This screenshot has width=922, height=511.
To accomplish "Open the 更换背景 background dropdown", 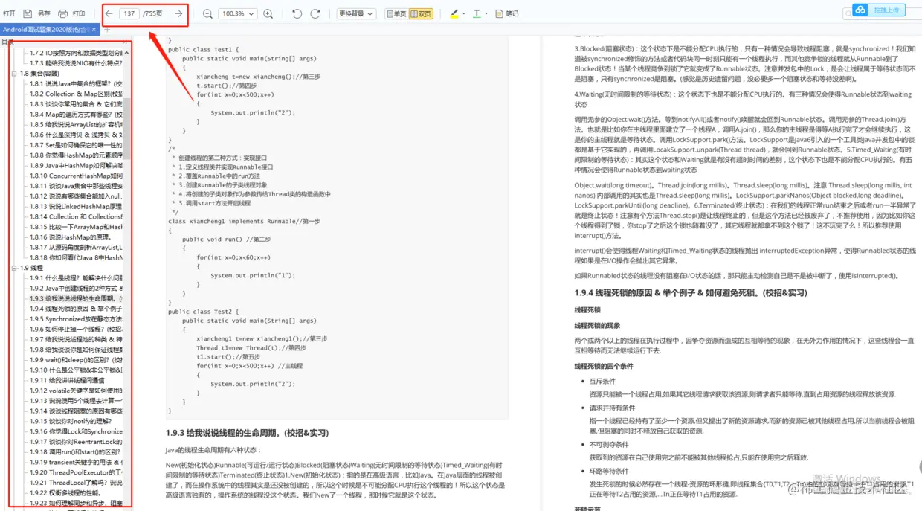I will 355,13.
